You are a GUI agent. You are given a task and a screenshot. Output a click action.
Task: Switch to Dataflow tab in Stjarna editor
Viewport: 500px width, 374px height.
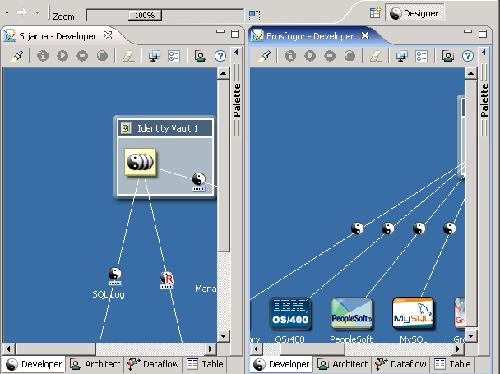(x=154, y=364)
